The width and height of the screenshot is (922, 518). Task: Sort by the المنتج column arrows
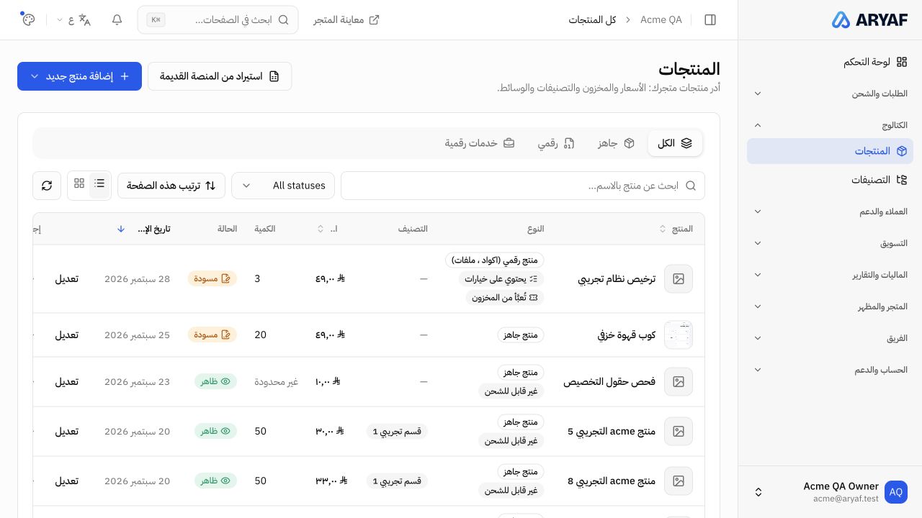click(x=663, y=229)
